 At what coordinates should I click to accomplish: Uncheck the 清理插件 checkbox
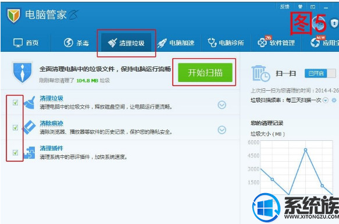click(x=15, y=152)
